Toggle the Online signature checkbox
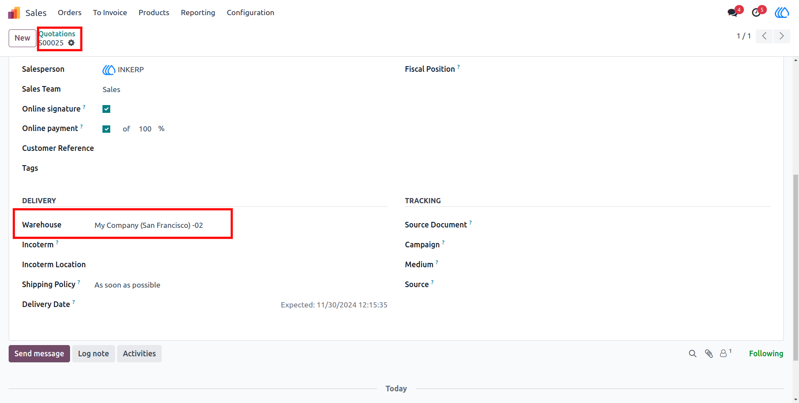Image resolution: width=799 pixels, height=403 pixels. point(106,109)
